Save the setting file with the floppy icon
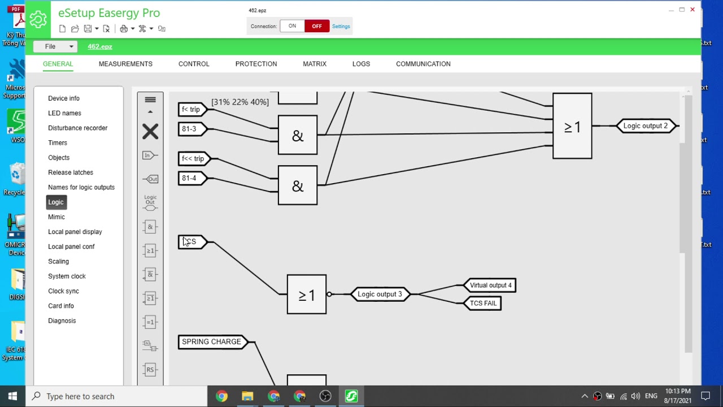The width and height of the screenshot is (723, 407). point(88,29)
